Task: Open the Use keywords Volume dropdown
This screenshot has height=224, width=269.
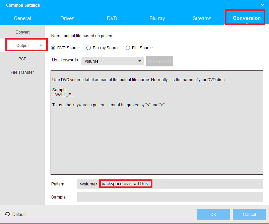Action: [112, 61]
